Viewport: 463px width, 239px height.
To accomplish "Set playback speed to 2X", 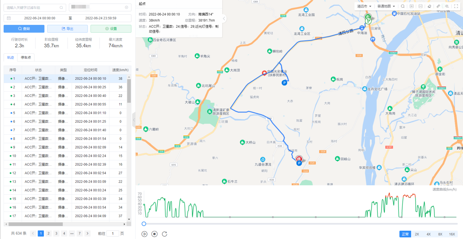I will pos(417,234).
